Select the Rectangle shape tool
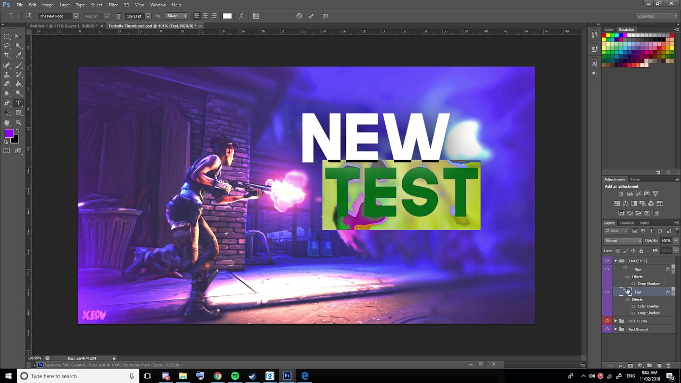Image resolution: width=681 pixels, height=383 pixels. coord(19,113)
